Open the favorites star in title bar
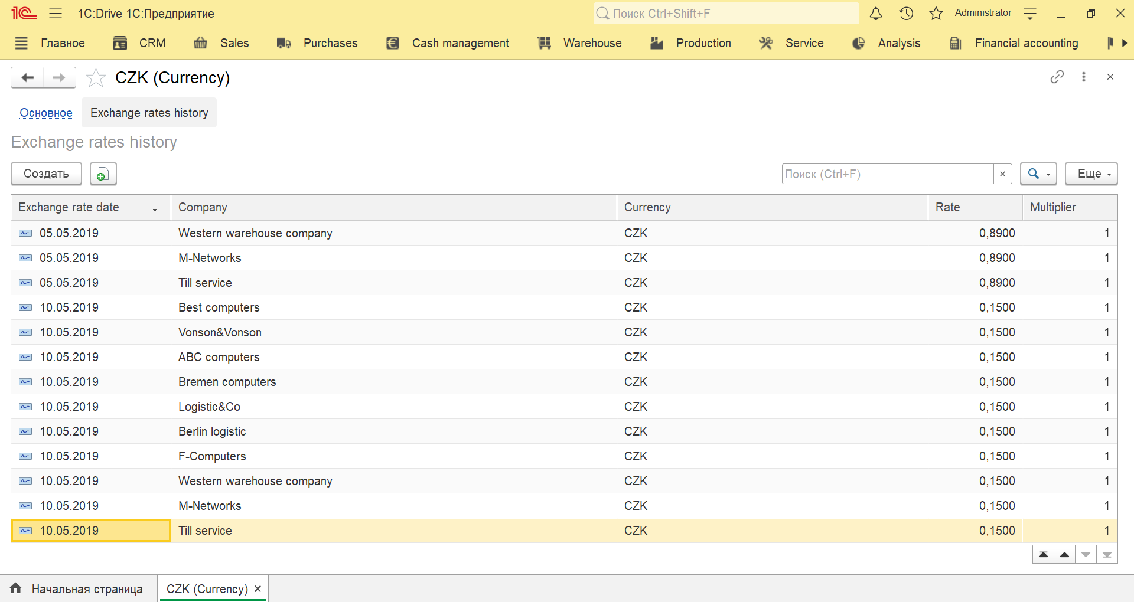This screenshot has height=602, width=1134. click(x=936, y=14)
